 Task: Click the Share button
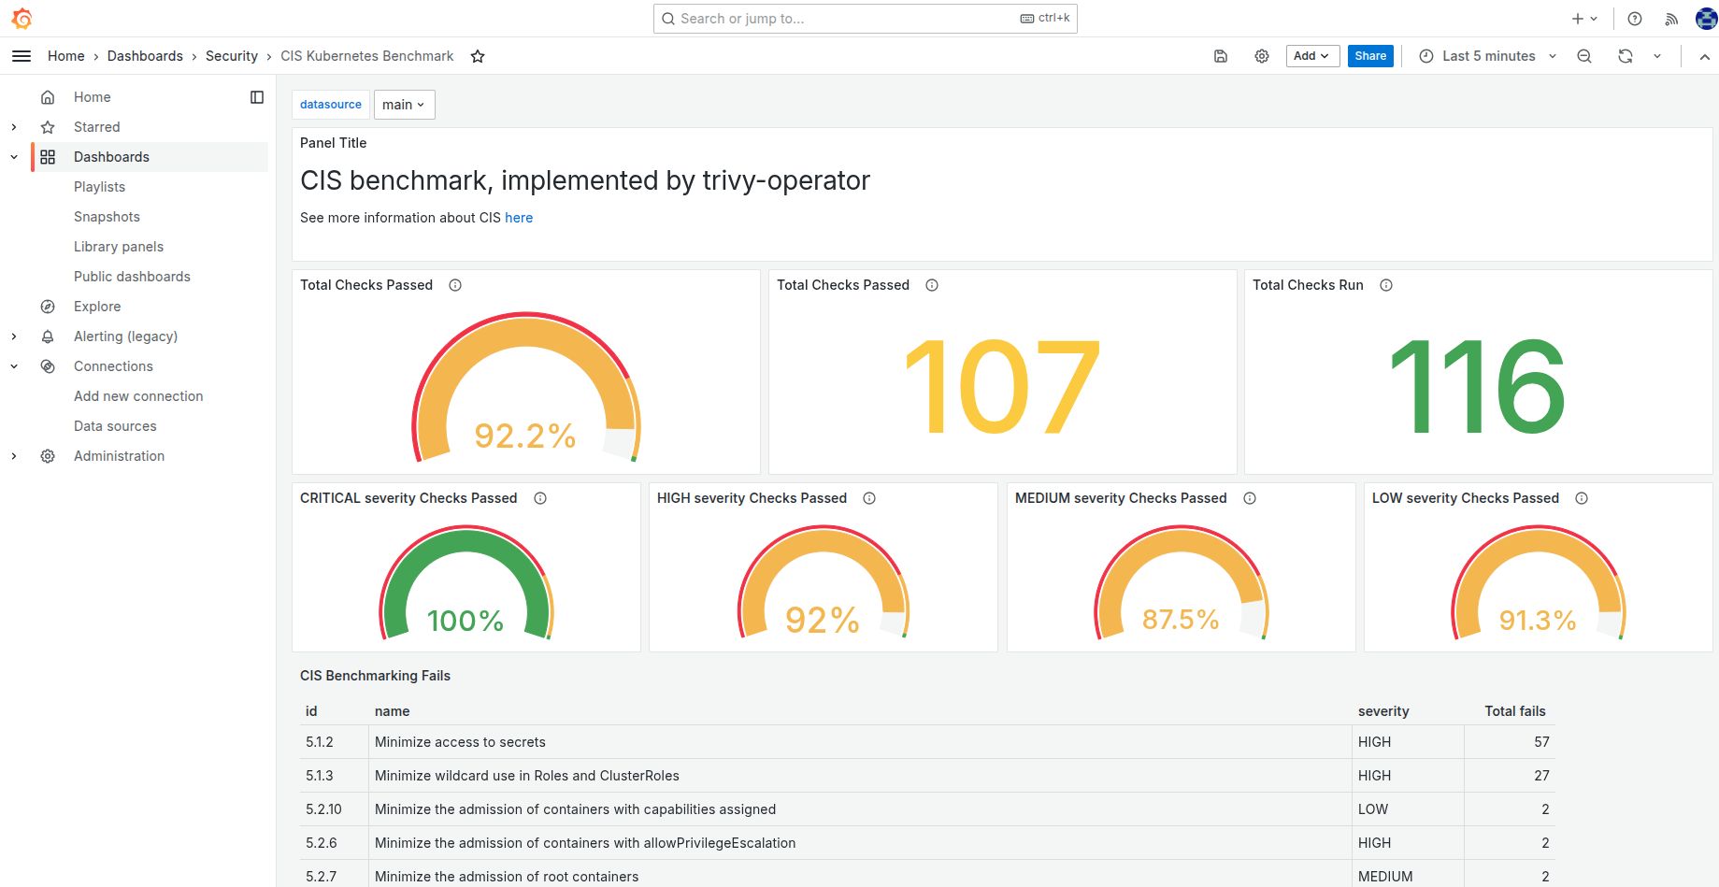(x=1370, y=56)
